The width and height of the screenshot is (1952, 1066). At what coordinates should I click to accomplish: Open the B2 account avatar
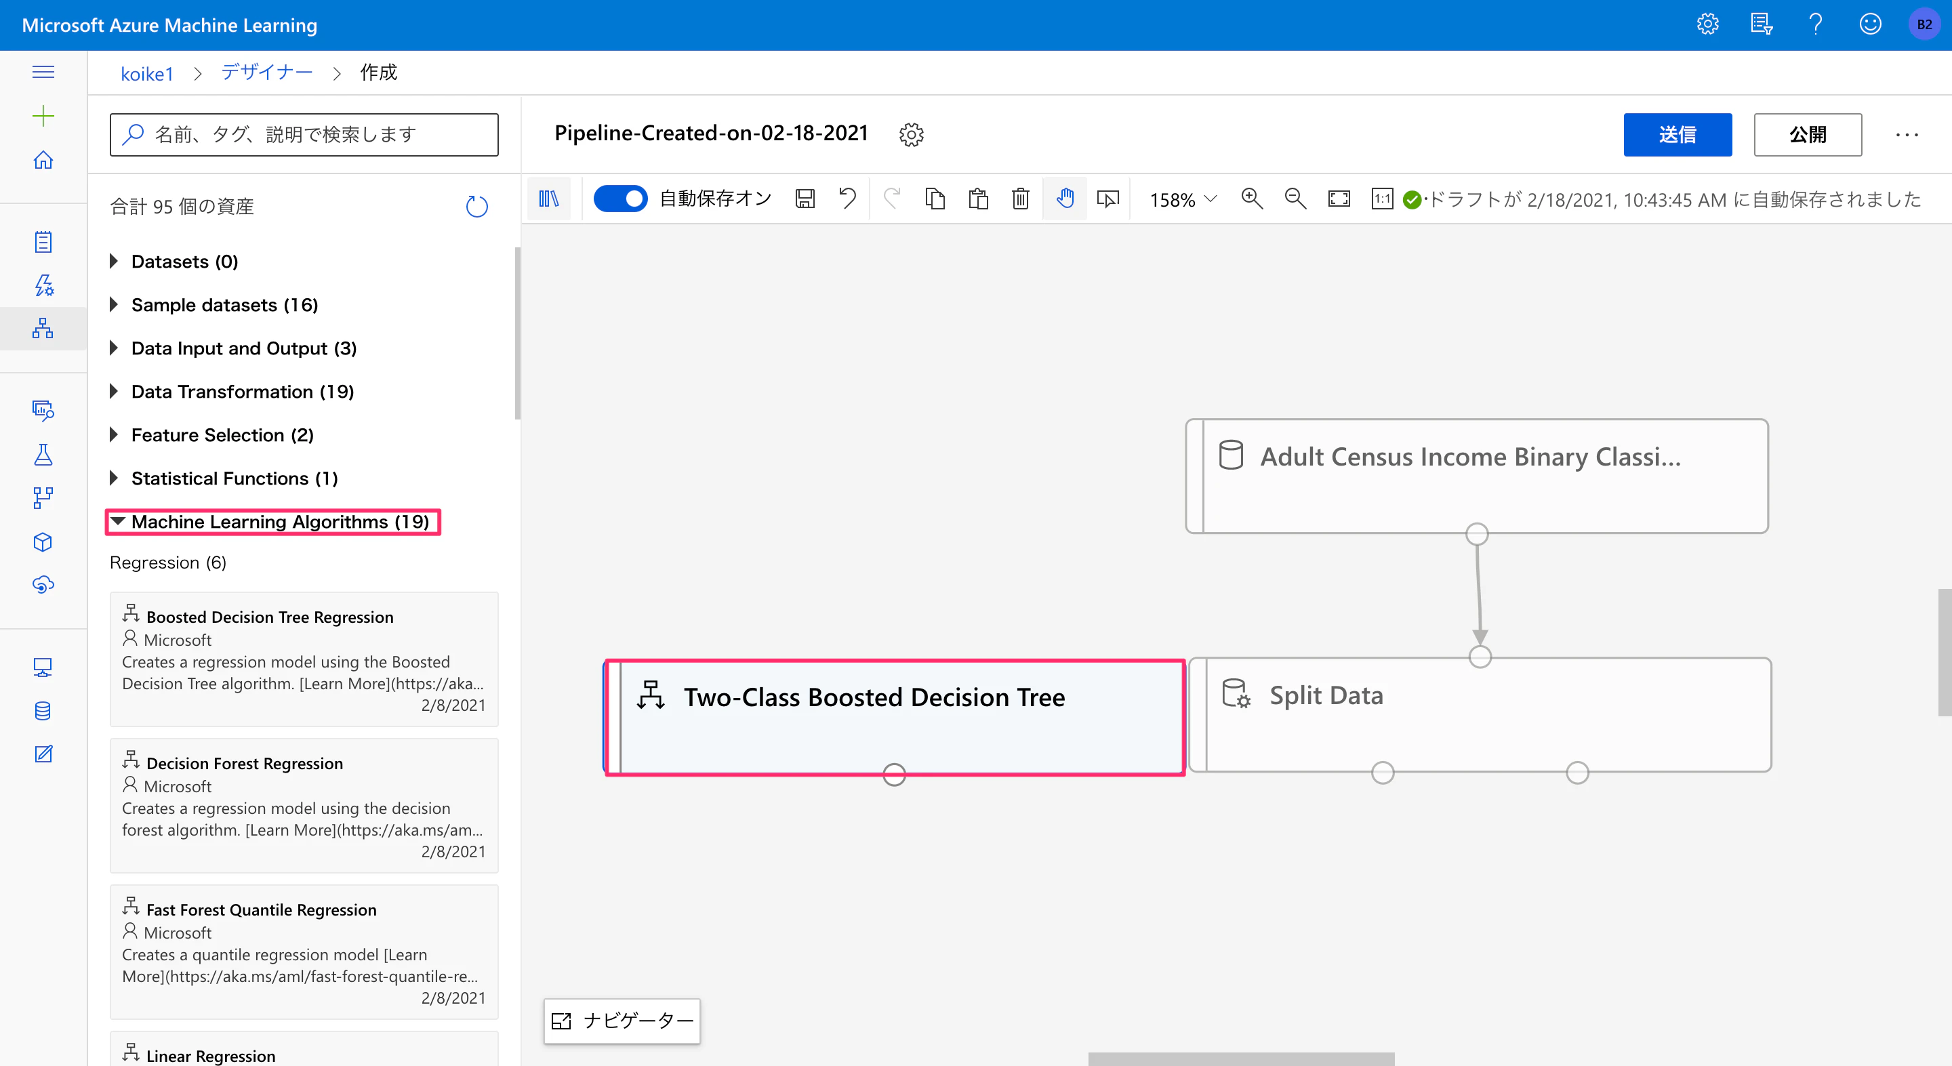click(1925, 25)
